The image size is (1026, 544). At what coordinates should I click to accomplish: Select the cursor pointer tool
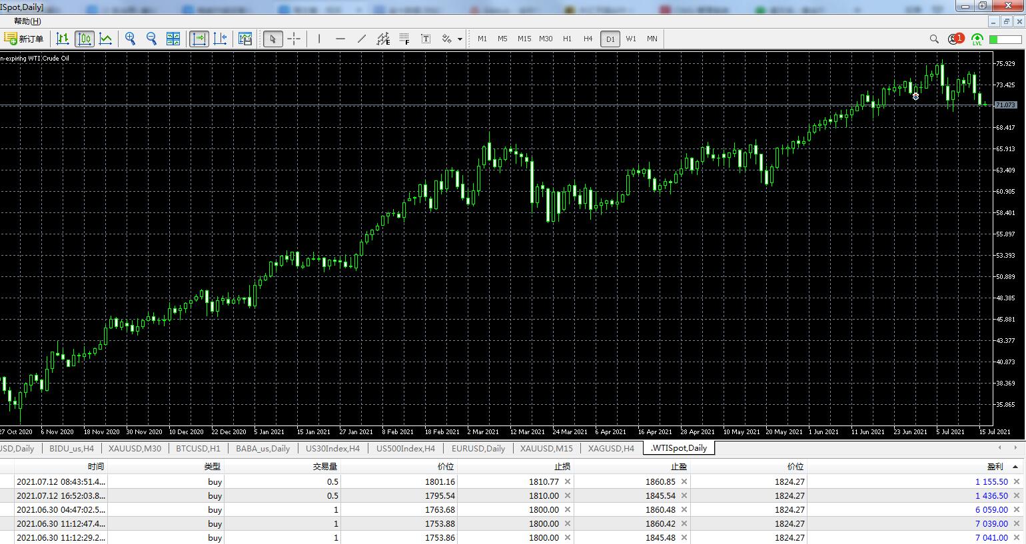tap(272, 39)
